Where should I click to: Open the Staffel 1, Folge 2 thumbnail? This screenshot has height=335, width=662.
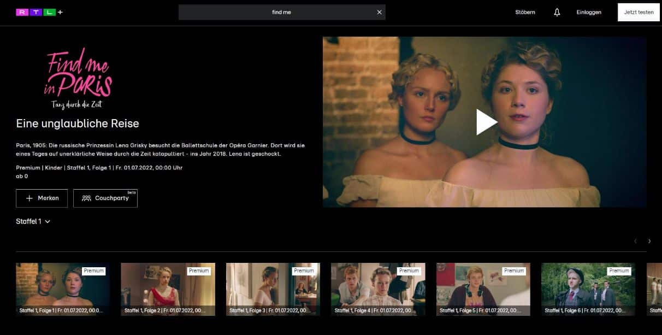point(168,289)
